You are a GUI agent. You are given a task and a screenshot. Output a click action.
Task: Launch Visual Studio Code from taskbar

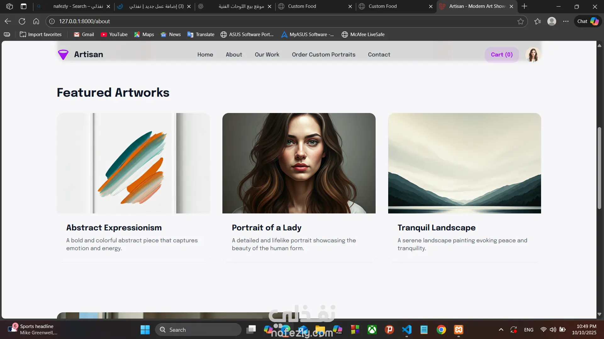coord(407,330)
